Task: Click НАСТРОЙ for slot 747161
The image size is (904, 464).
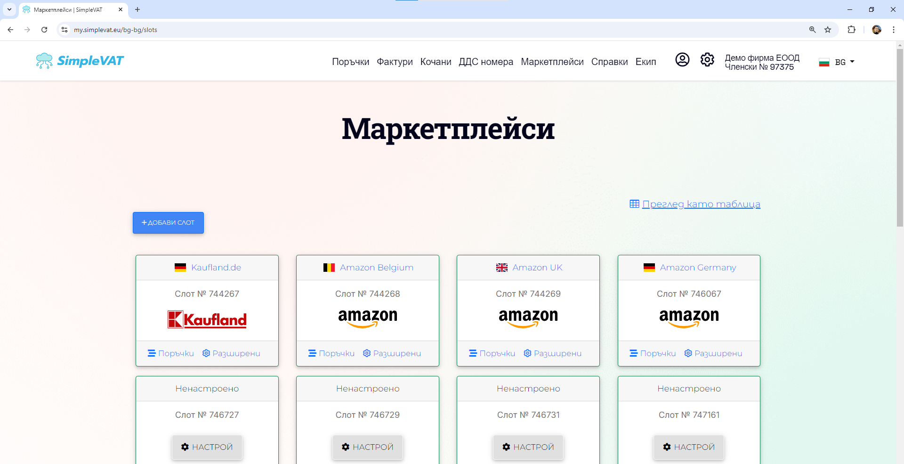Action: (689, 447)
